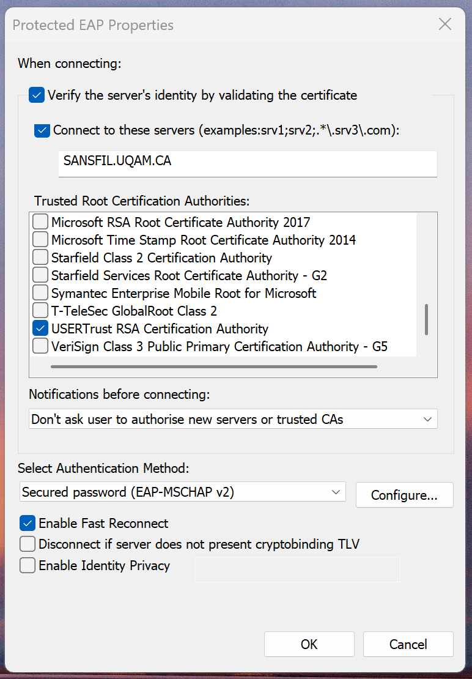Click the Configure... button
Screen dimensions: 472x679
tap(405, 495)
